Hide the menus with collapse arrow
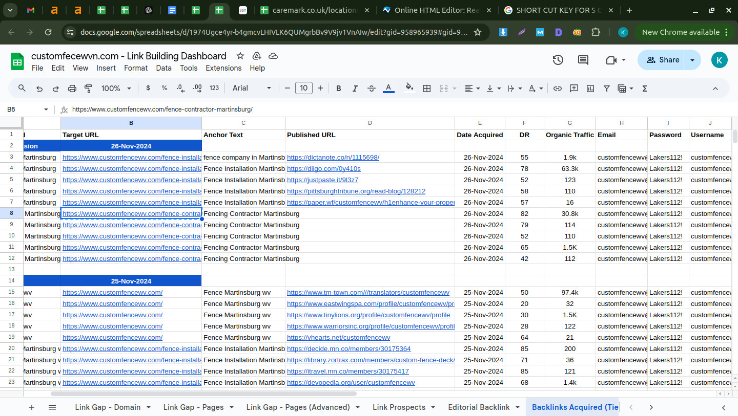Image resolution: width=738 pixels, height=416 pixels. tap(715, 88)
